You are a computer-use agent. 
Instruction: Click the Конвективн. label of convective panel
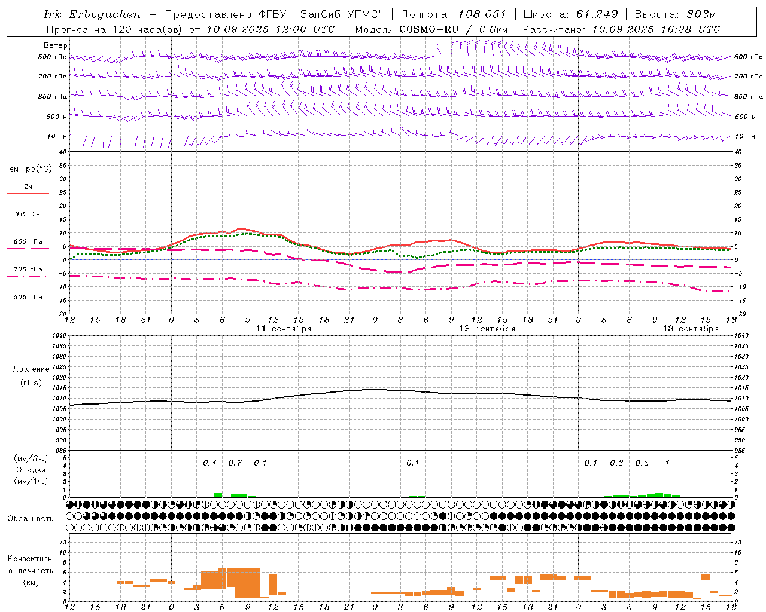tap(31, 559)
